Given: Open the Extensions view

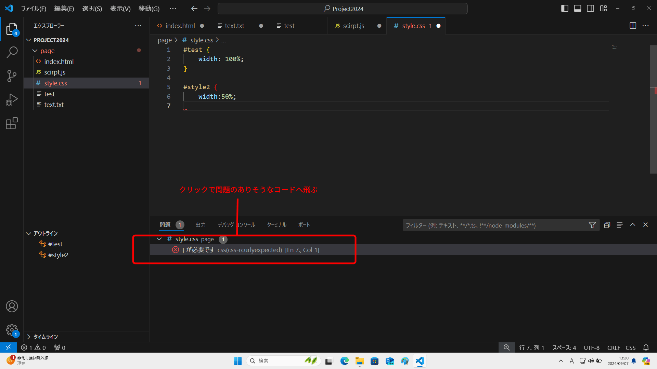Looking at the screenshot, I should 12,123.
